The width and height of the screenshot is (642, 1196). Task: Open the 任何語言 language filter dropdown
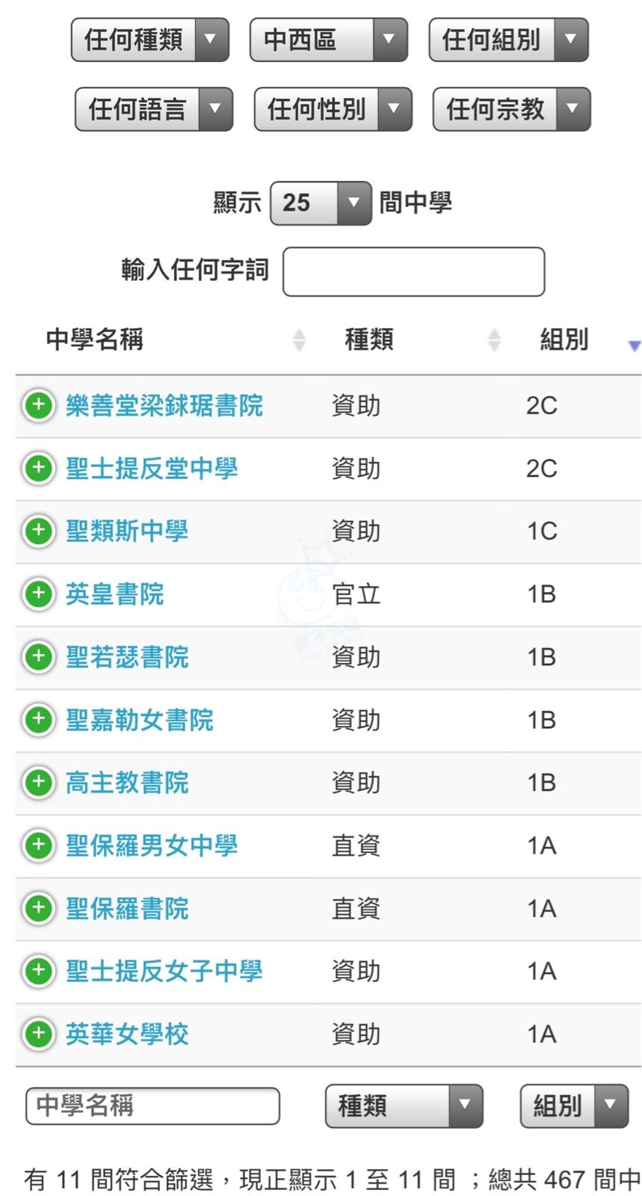pyautogui.click(x=153, y=110)
